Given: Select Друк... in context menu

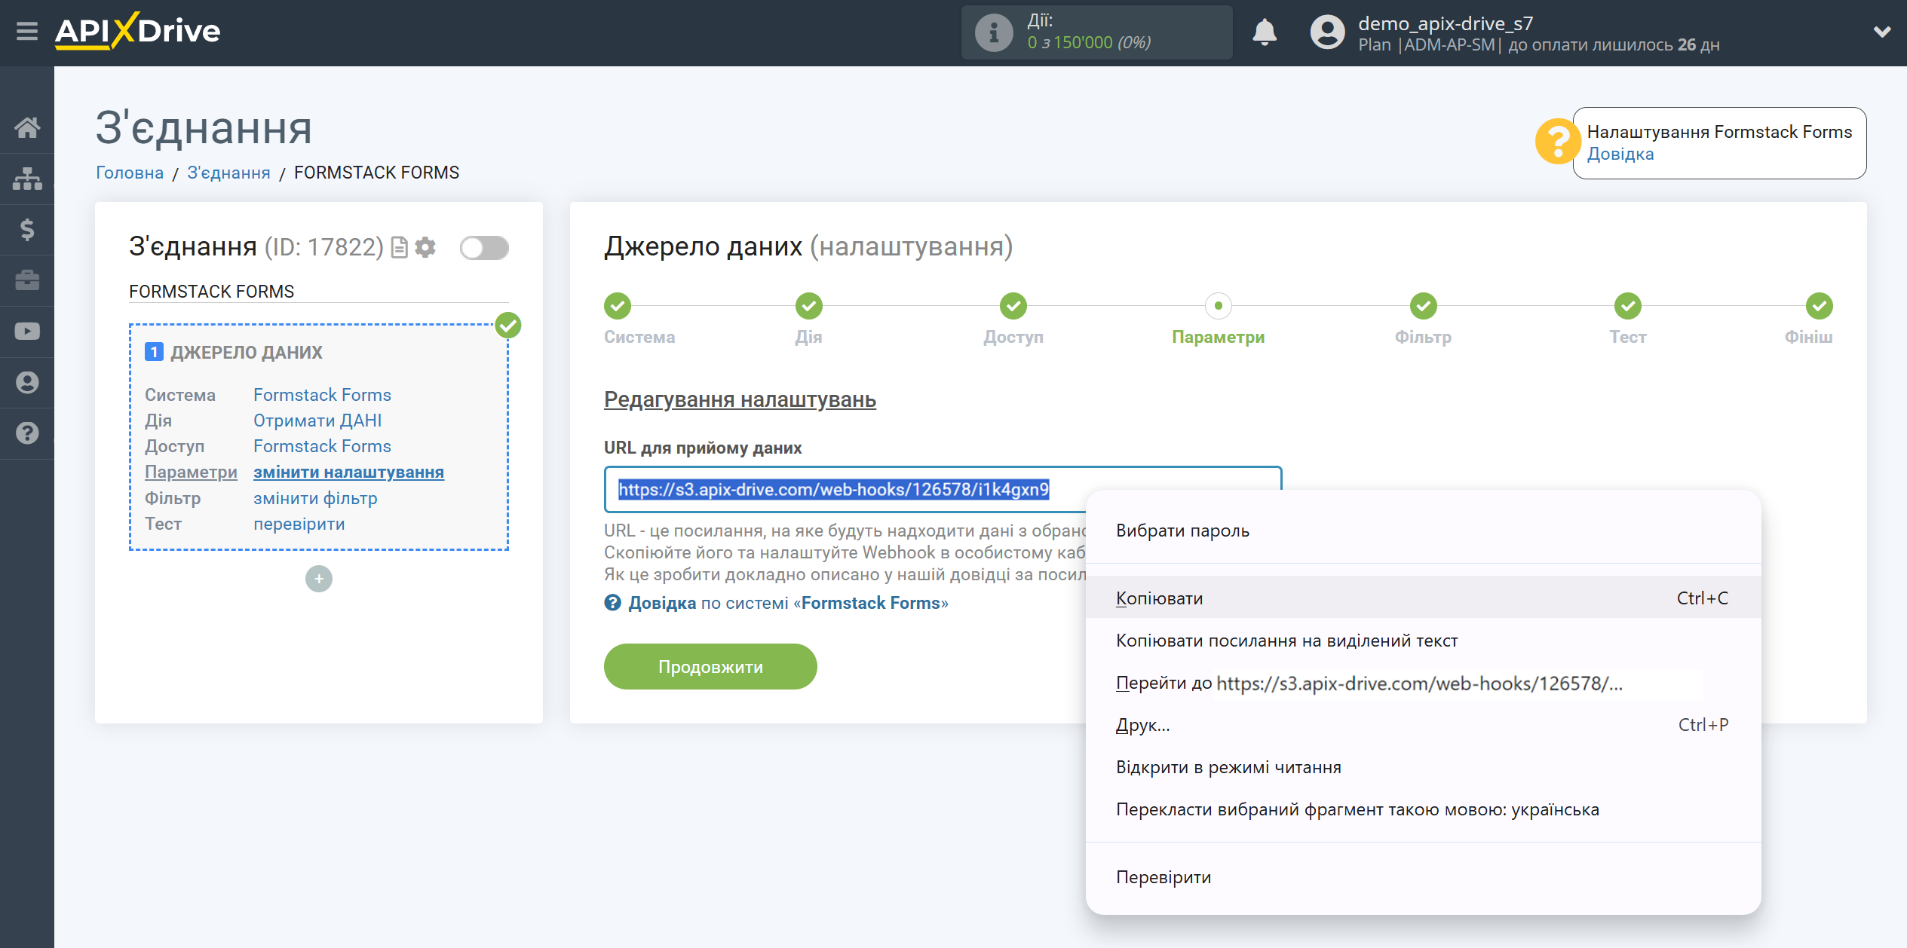Looking at the screenshot, I should click(x=1423, y=725).
